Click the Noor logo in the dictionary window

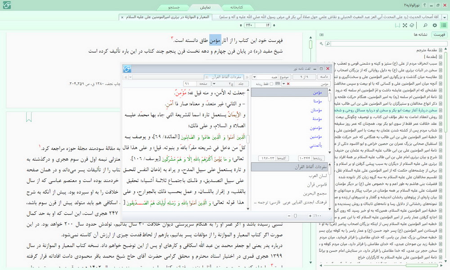click(127, 68)
